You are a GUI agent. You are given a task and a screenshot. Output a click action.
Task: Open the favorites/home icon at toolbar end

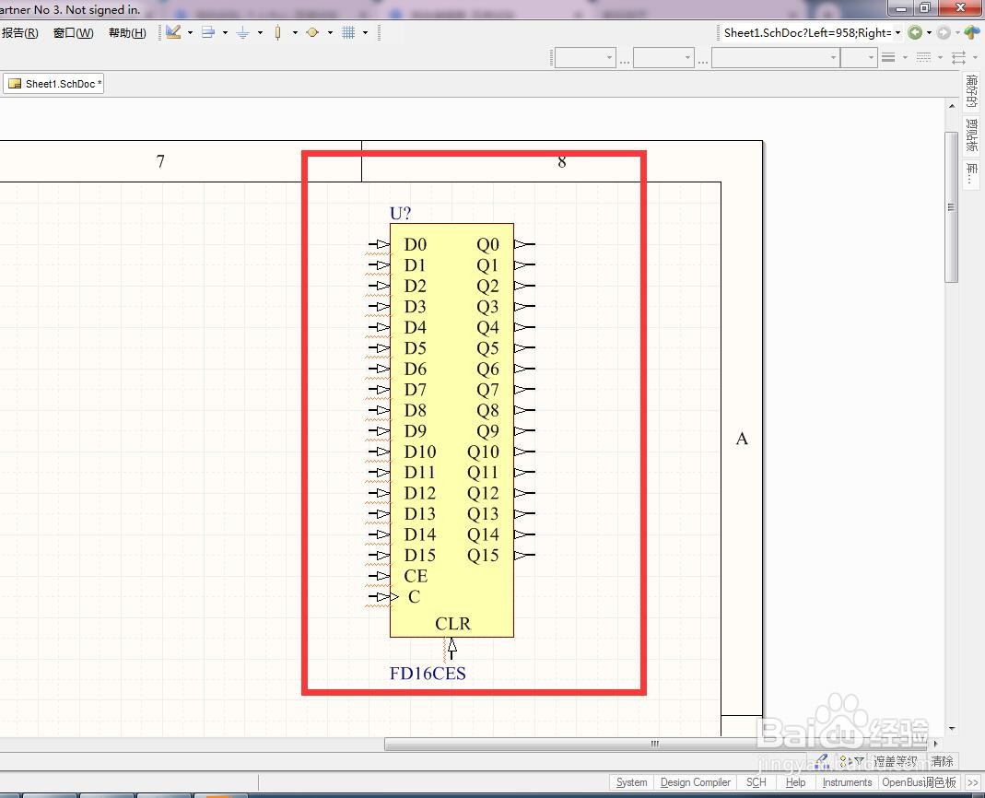click(972, 32)
